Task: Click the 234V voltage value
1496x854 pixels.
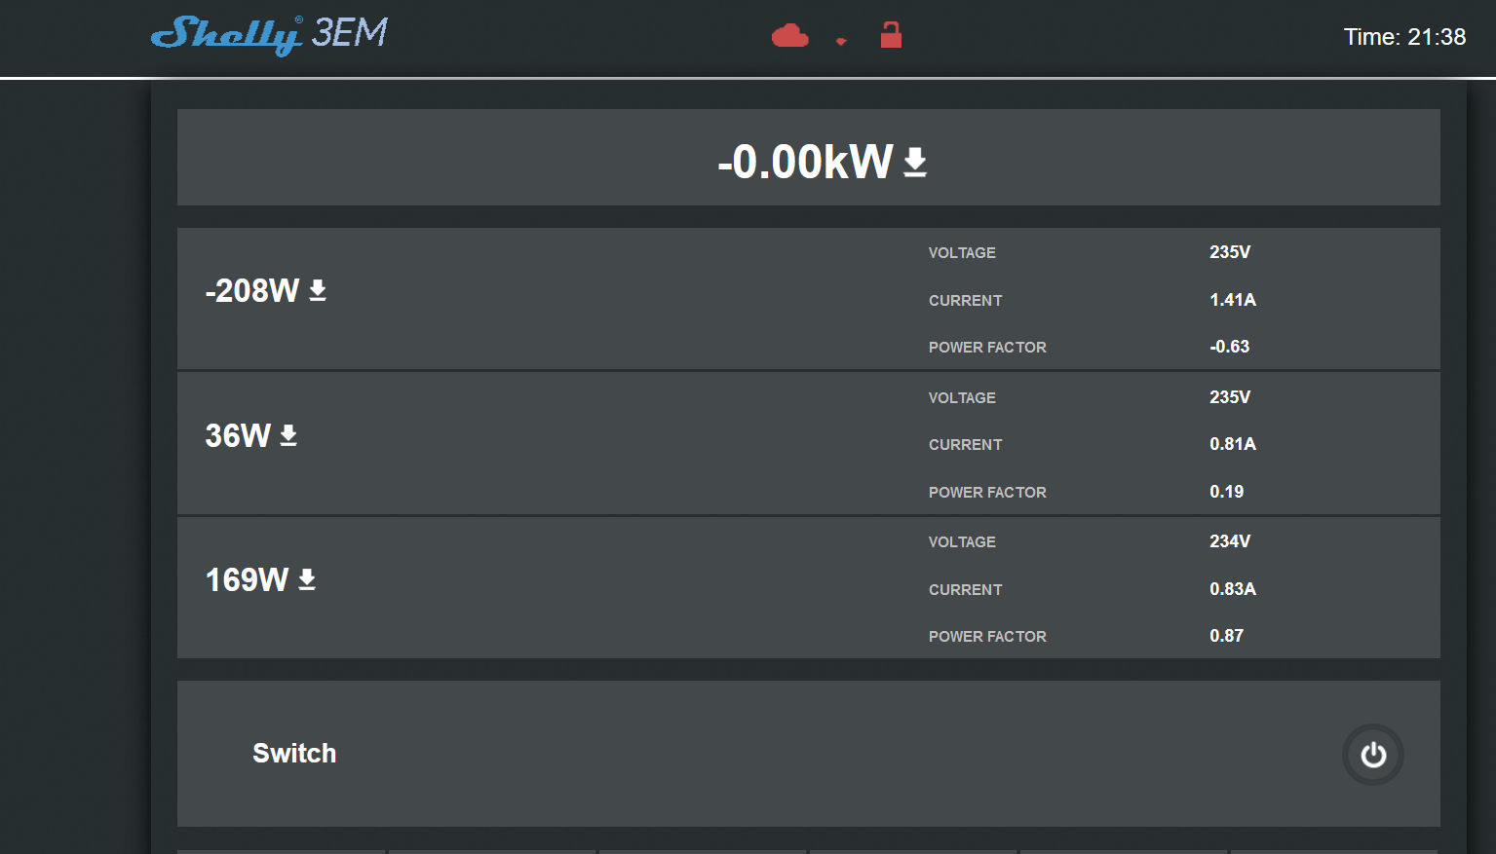Action: [x=1230, y=541]
